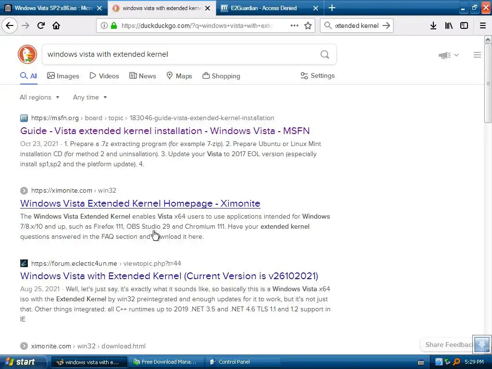Click the msfn.org result favicon
The image size is (492, 369).
point(24,118)
